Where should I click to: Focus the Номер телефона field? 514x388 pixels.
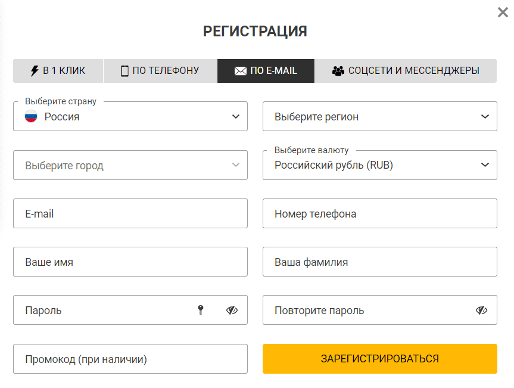pos(379,213)
